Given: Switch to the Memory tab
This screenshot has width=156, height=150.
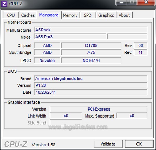Looking at the screenshot, I should pos(70,15).
